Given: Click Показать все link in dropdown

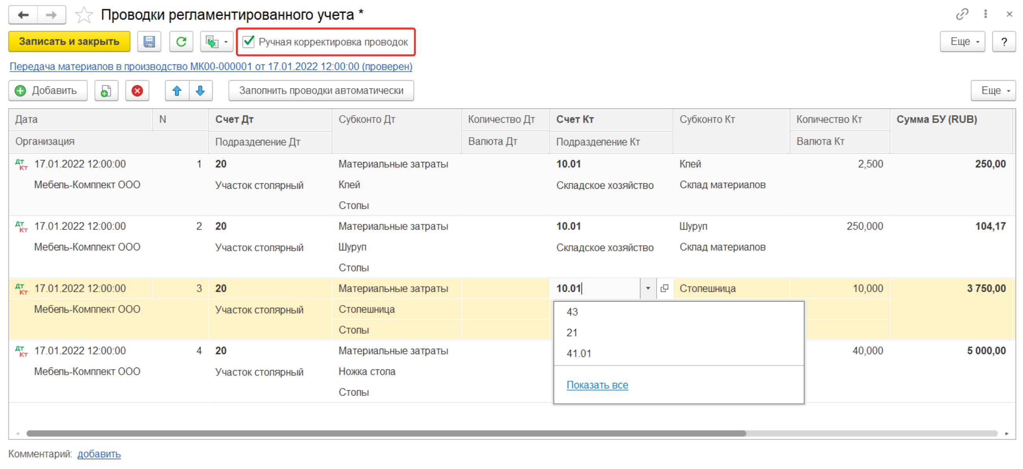Looking at the screenshot, I should [x=597, y=385].
